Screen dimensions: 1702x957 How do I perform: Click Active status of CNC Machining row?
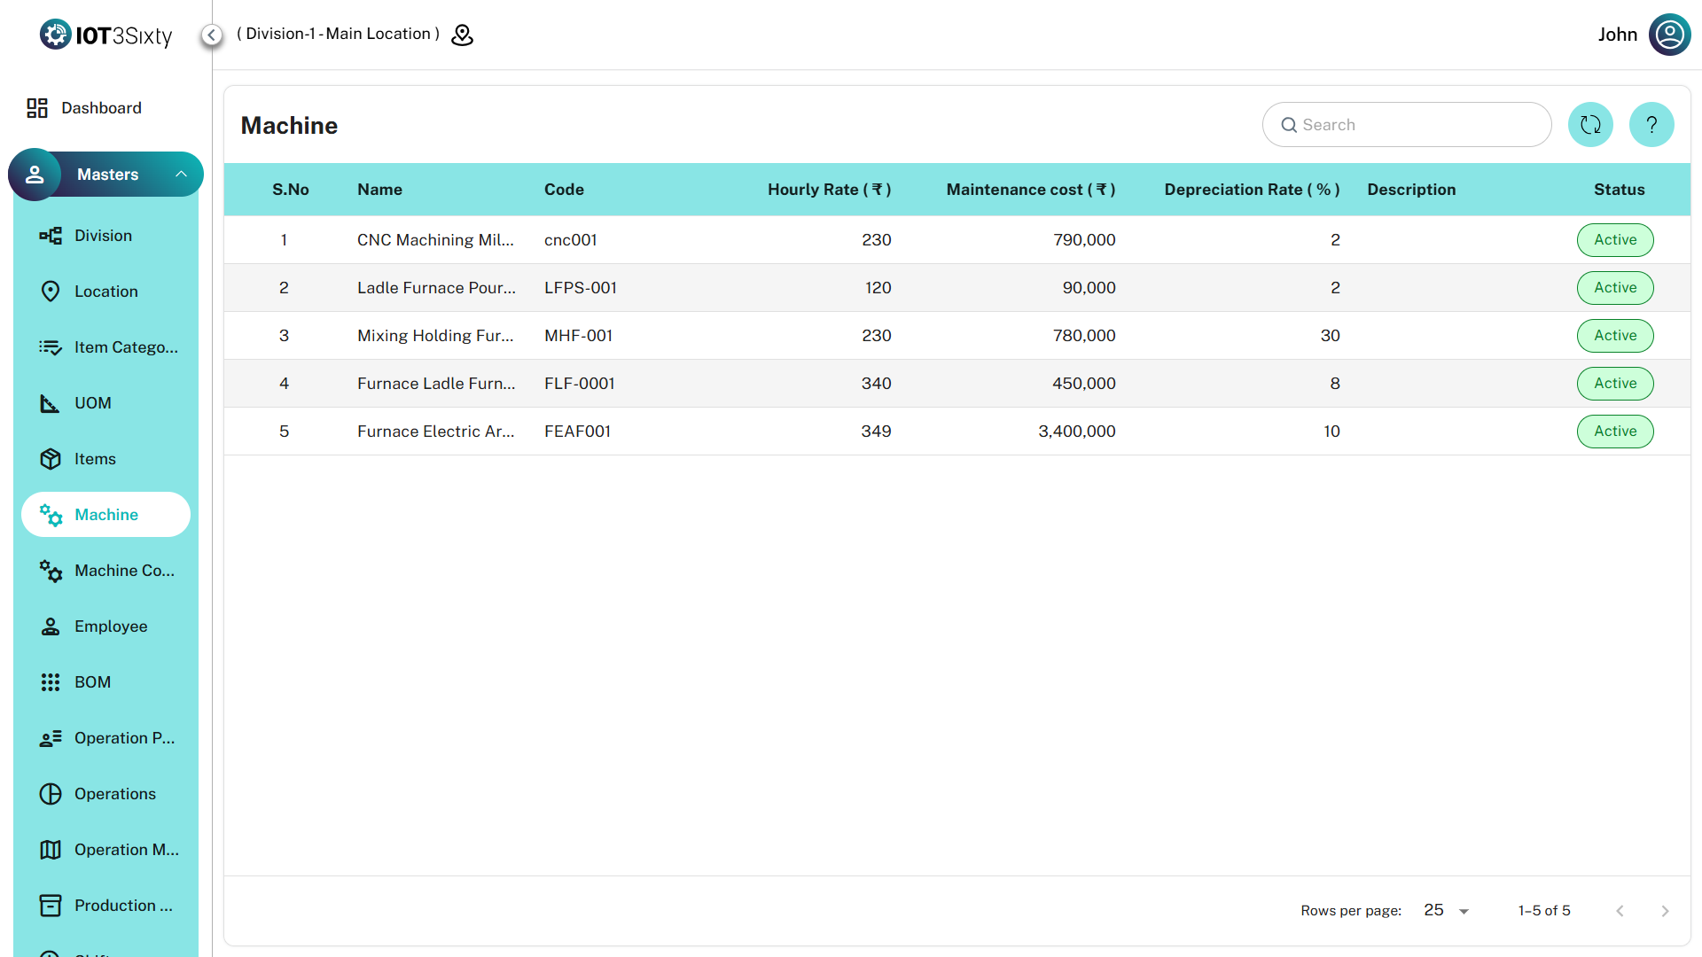coord(1614,240)
